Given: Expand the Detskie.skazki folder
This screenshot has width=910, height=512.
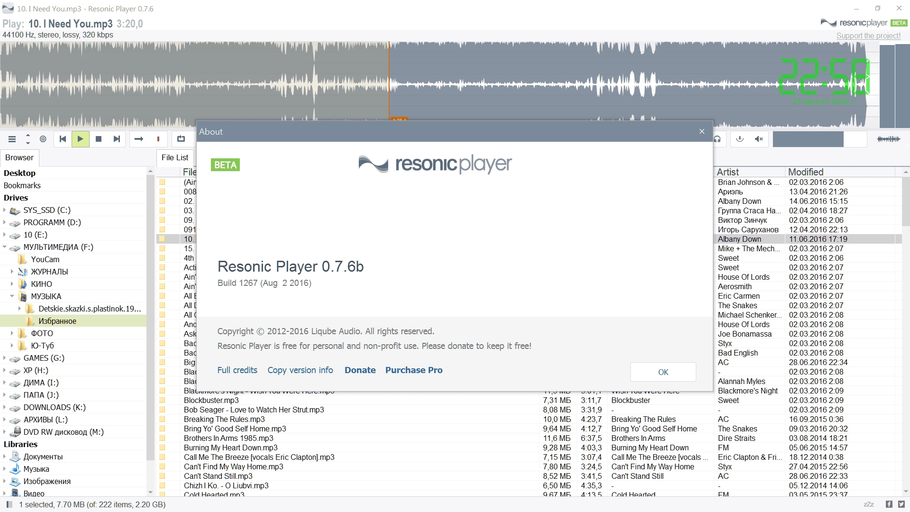Looking at the screenshot, I should tap(20, 309).
